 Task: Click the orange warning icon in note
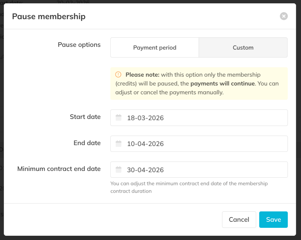[x=118, y=75]
